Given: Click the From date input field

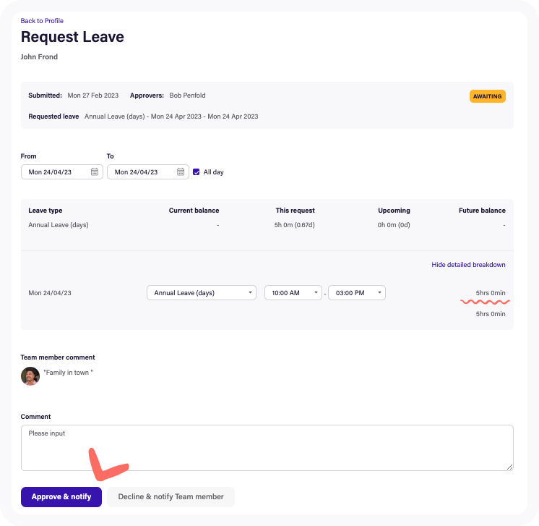Looking at the screenshot, I should pos(56,172).
